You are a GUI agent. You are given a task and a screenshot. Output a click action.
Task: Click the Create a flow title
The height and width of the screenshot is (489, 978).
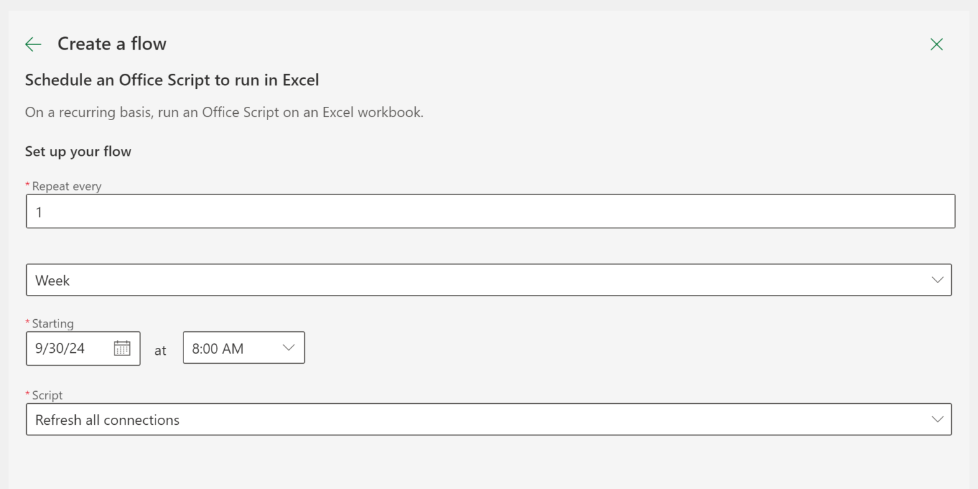[112, 44]
